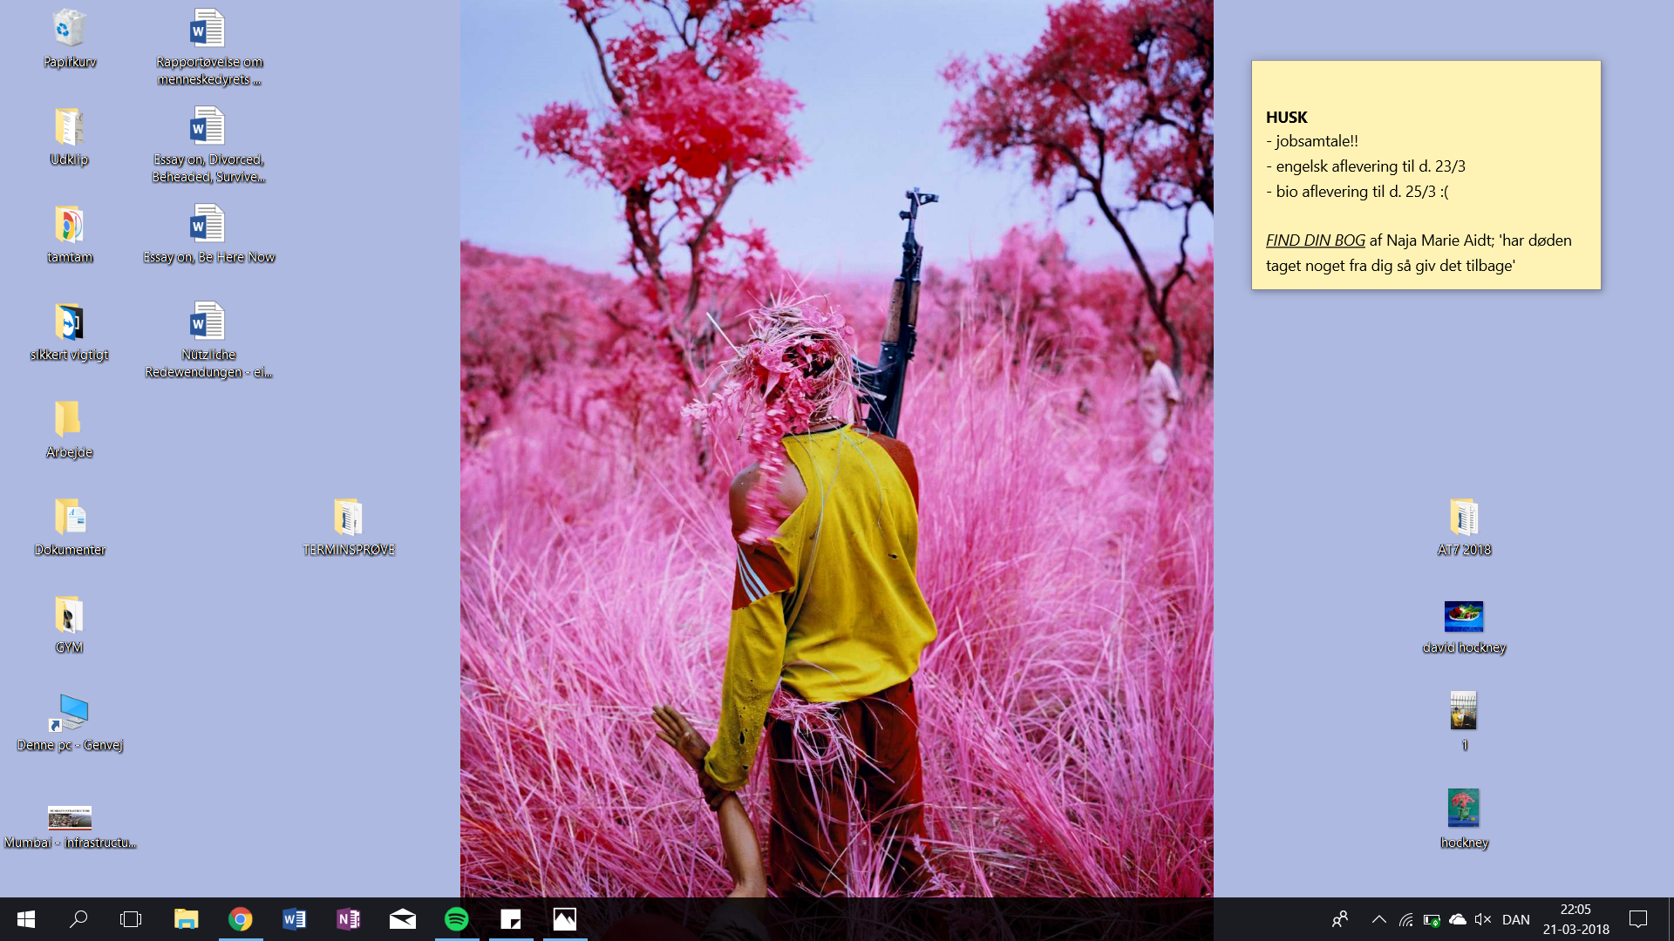This screenshot has height=941, width=1674.
Task: Open the Action Center notifications panel
Action: coord(1638,919)
